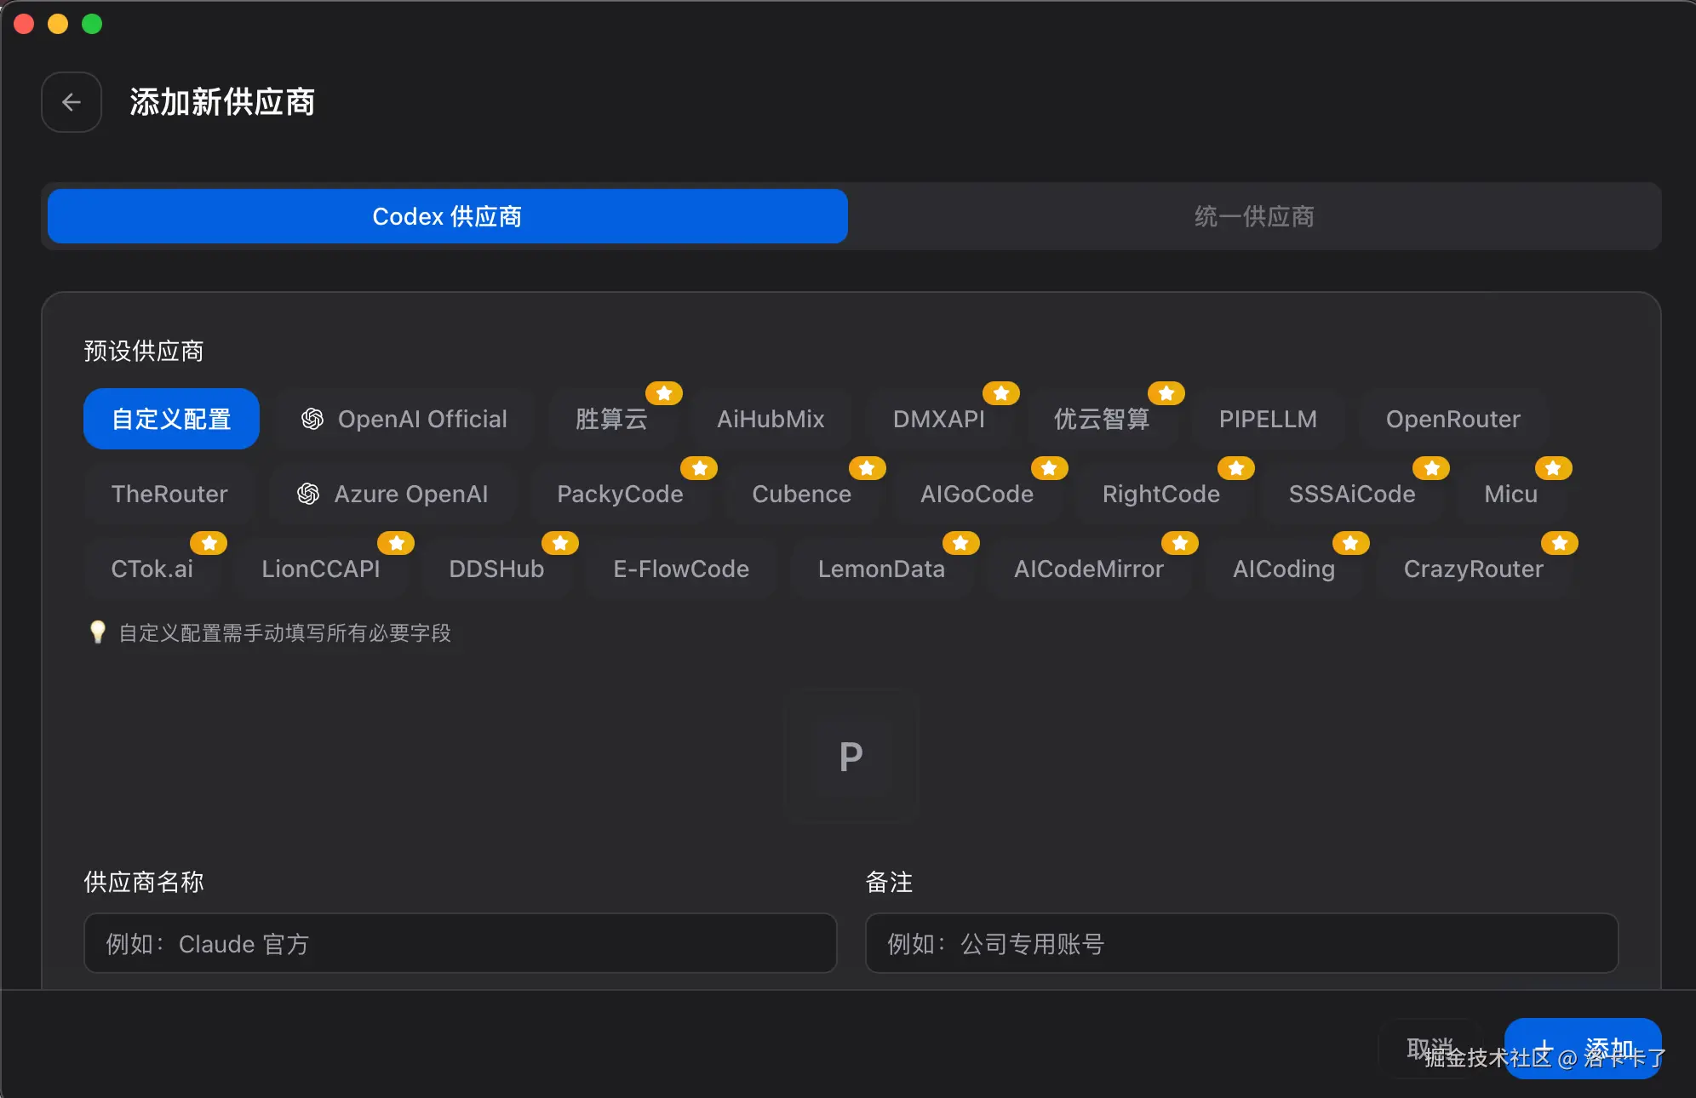Screen dimensions: 1696x1098
Task: Click the 添加新供应商 page title
Action: point(222,102)
